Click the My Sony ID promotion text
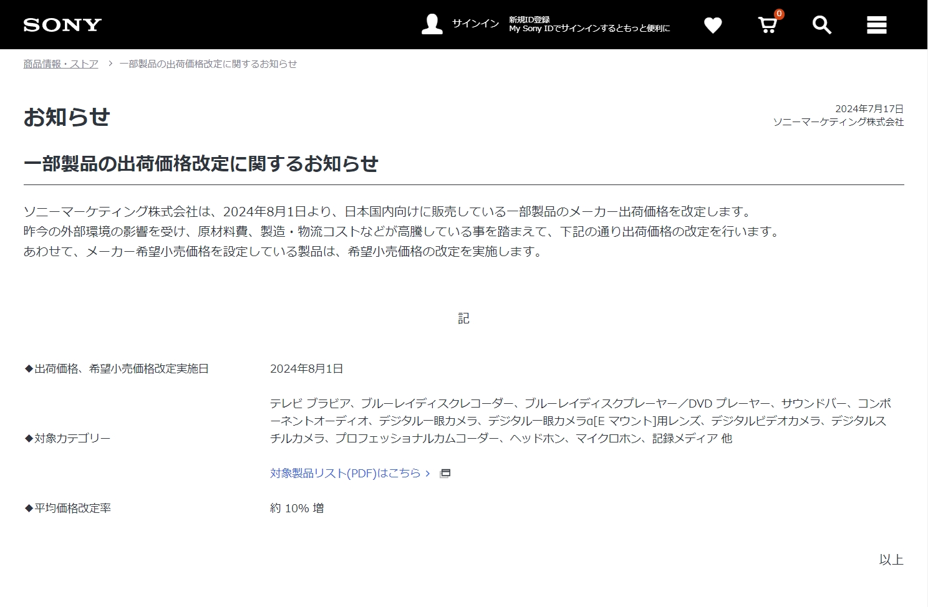 click(x=589, y=28)
